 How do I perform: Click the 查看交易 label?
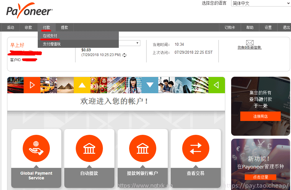click(x=195, y=173)
